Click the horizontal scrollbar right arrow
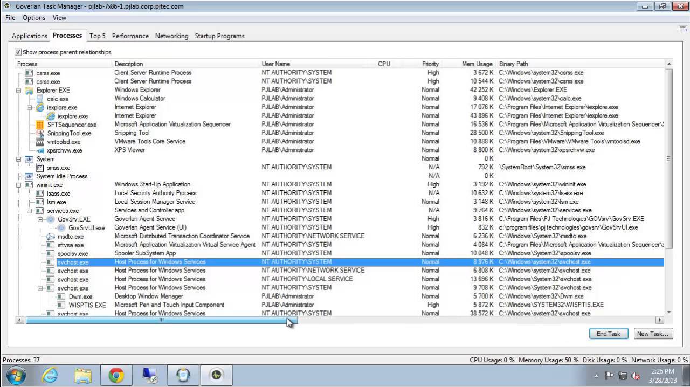 tap(660, 320)
